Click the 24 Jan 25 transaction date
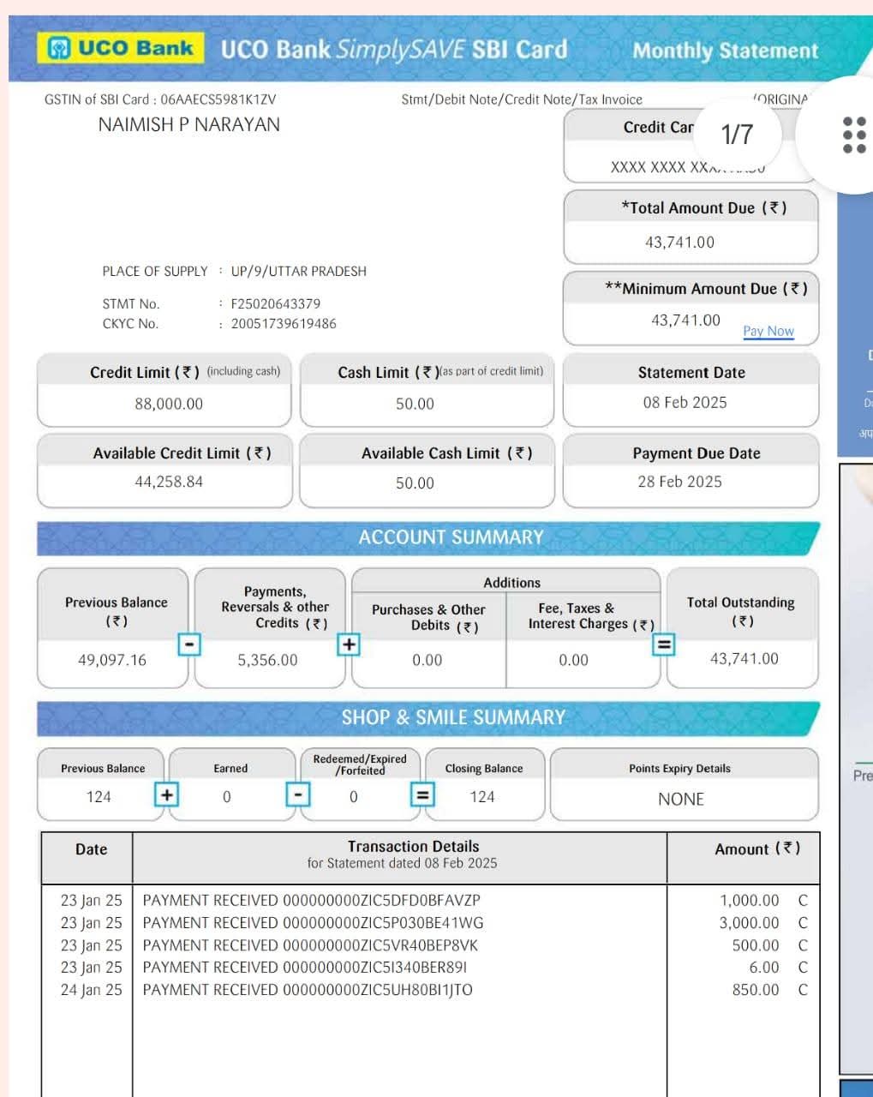 tap(92, 990)
